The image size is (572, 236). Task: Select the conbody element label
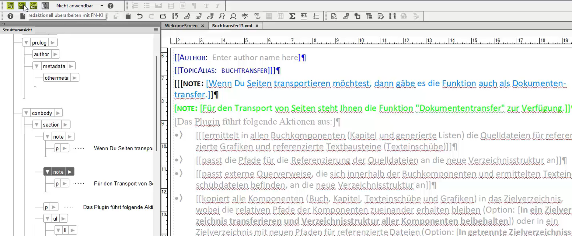(x=42, y=113)
